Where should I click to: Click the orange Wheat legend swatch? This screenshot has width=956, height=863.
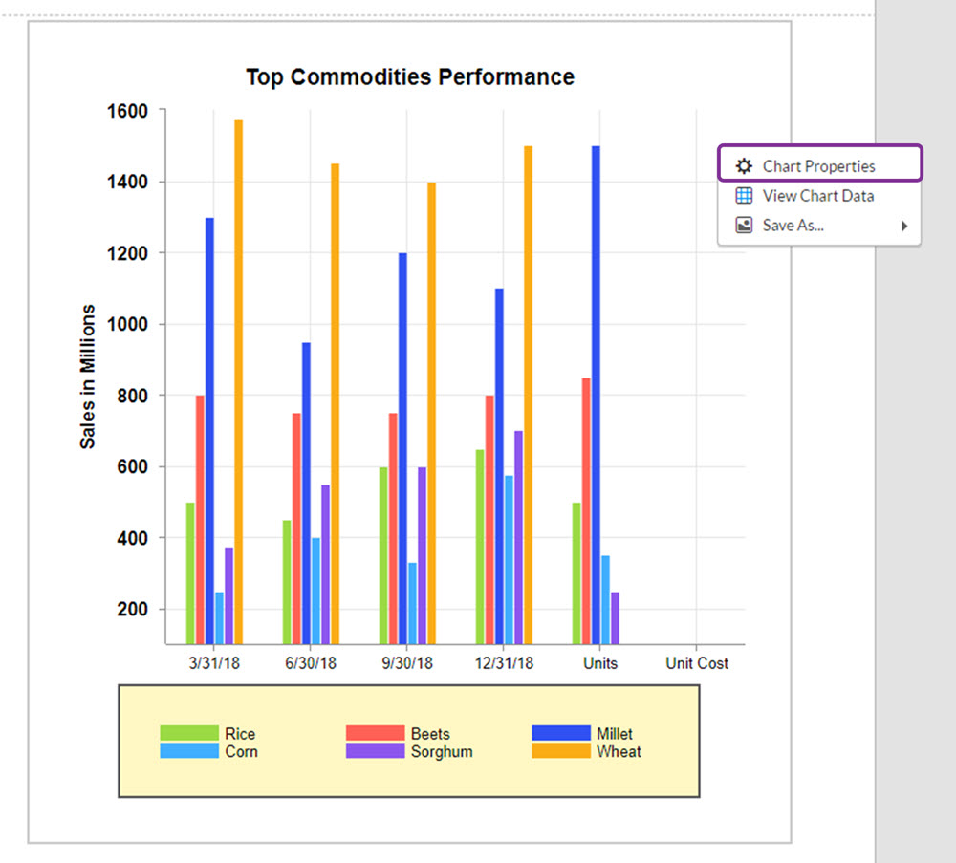coord(560,752)
